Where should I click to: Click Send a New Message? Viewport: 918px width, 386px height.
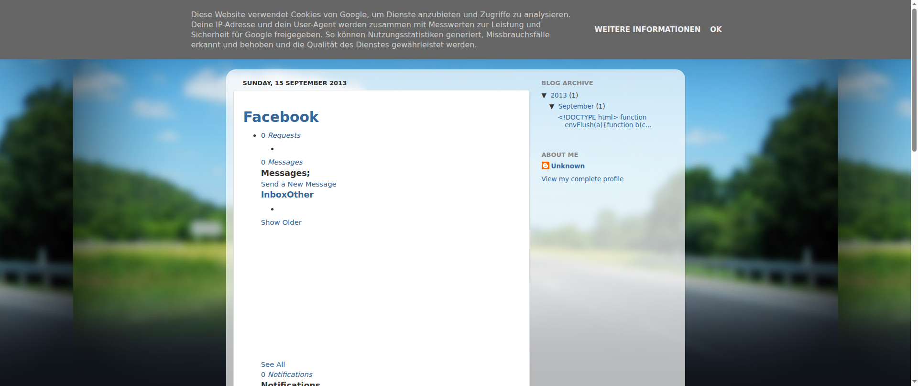298,184
